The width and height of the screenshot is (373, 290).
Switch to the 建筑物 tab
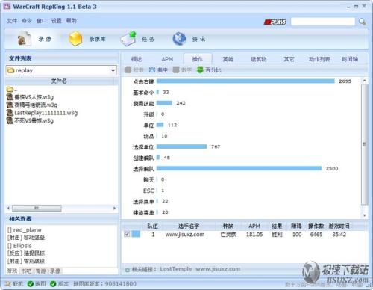[x=259, y=59]
